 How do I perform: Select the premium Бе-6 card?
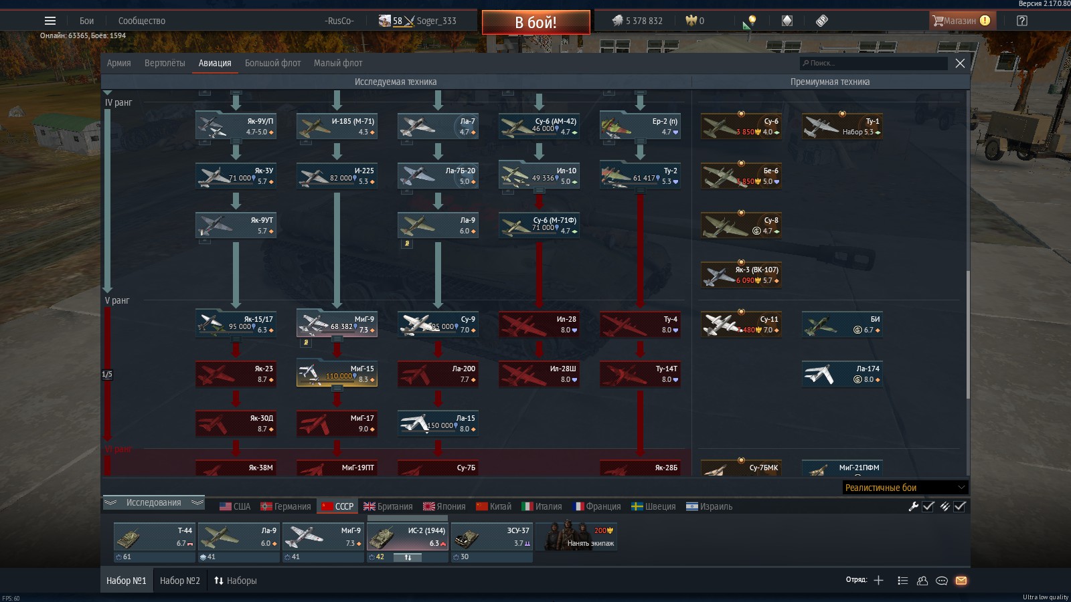click(x=741, y=175)
